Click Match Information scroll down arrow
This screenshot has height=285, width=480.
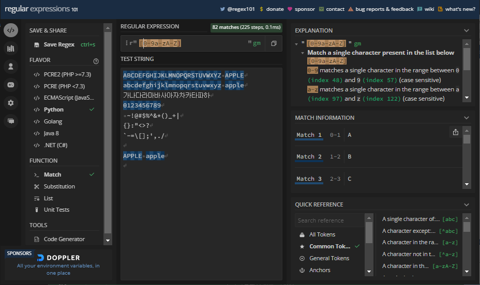pyautogui.click(x=467, y=184)
